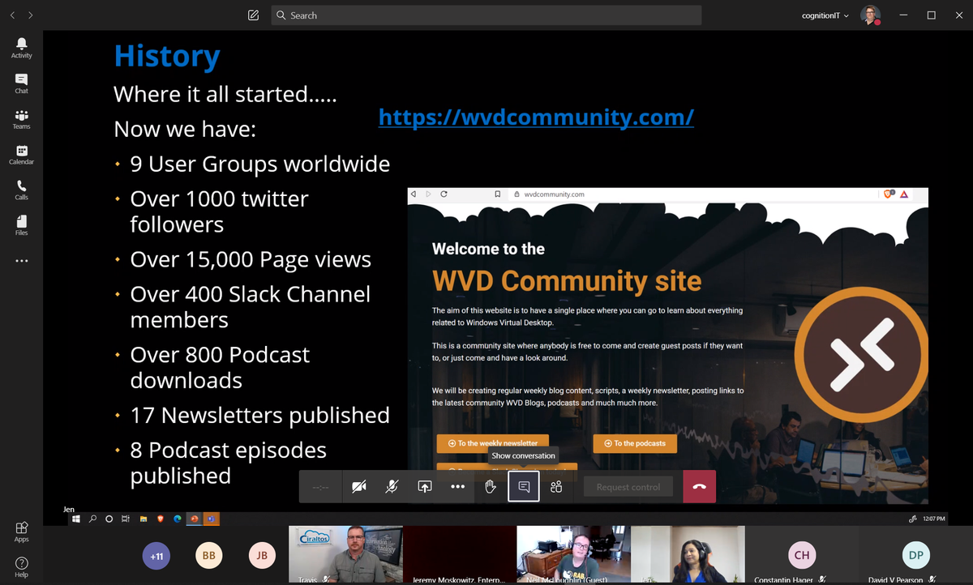Raise your hand in the meeting
Viewport: 973px width, 585px height.
pyautogui.click(x=491, y=487)
